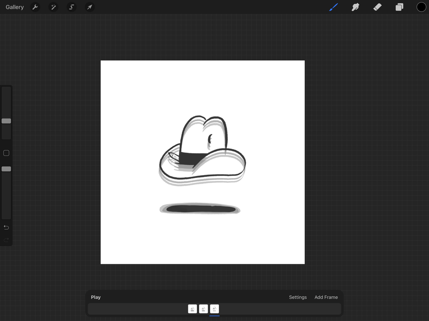Tap Undo in the sidebar

point(6,227)
